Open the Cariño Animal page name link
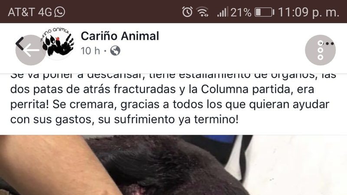Viewport: 347px width, 195px height. click(x=120, y=36)
